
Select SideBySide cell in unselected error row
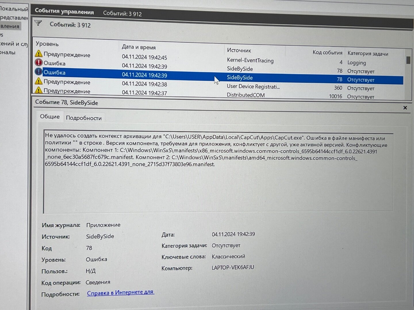240,69
